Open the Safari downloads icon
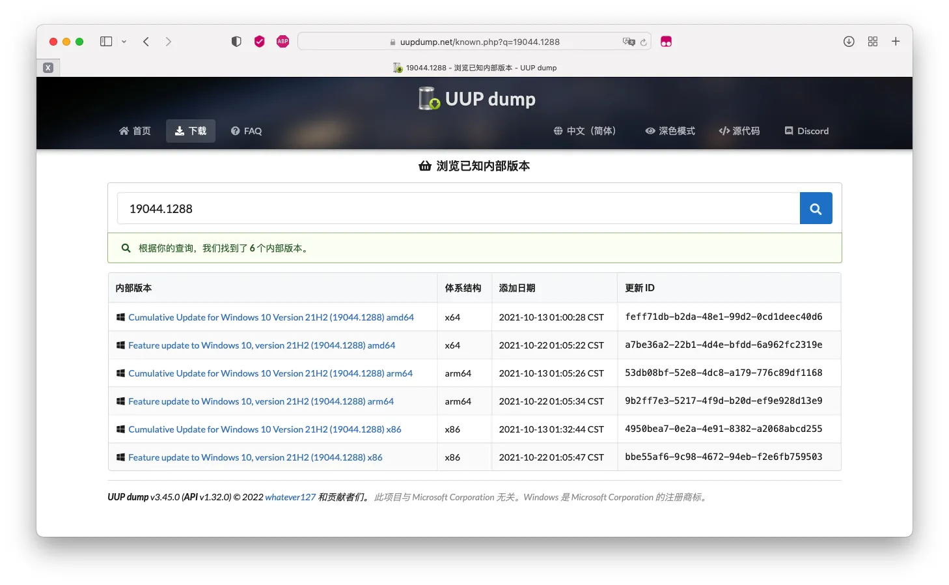This screenshot has width=949, height=585. pos(849,42)
